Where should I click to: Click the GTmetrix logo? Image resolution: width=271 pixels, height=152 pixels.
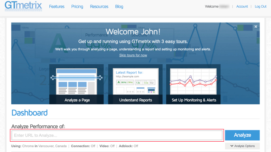pos(24,6)
